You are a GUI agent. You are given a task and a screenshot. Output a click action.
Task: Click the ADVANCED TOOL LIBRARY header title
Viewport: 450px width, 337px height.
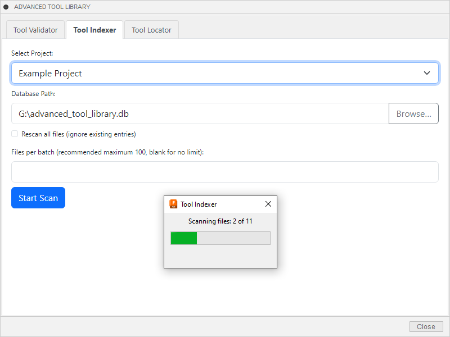(x=52, y=7)
